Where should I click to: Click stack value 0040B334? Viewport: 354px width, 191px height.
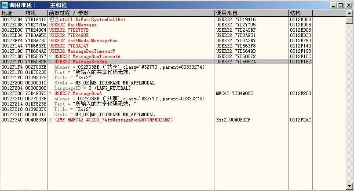36,120
